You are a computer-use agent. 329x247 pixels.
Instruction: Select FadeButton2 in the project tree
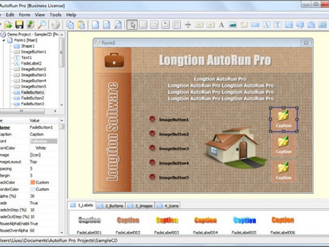[x=32, y=98]
